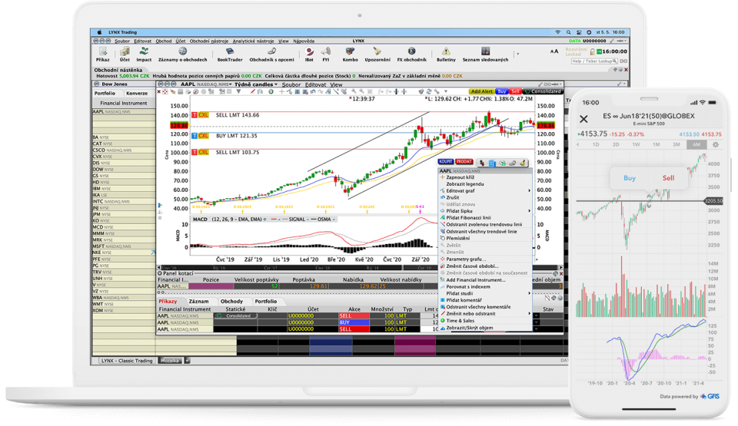Click the red PRODAT button
This screenshot has width=738, height=426.
(464, 162)
